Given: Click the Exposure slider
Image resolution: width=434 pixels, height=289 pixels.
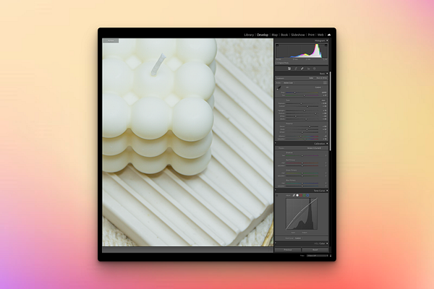Looking at the screenshot, I should [302, 103].
